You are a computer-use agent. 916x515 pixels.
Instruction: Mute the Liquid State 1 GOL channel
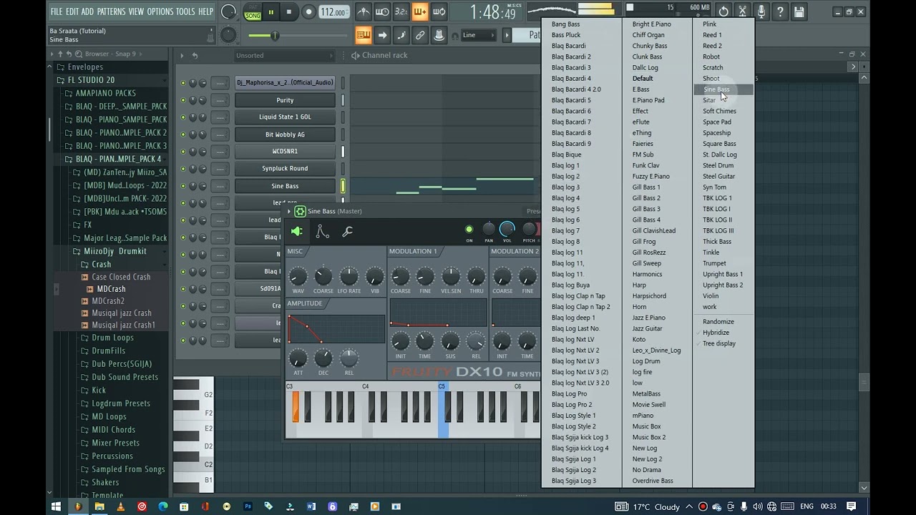183,117
